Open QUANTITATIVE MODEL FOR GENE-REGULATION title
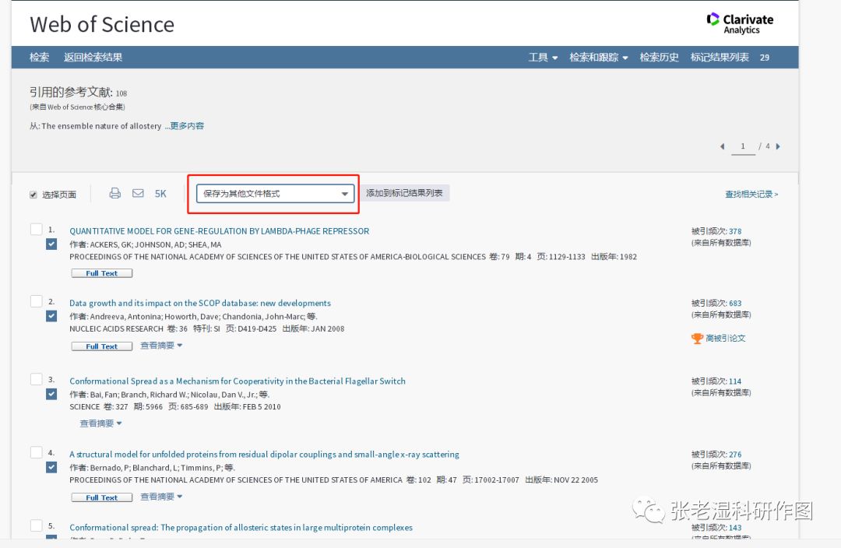The image size is (841, 548). pos(220,231)
